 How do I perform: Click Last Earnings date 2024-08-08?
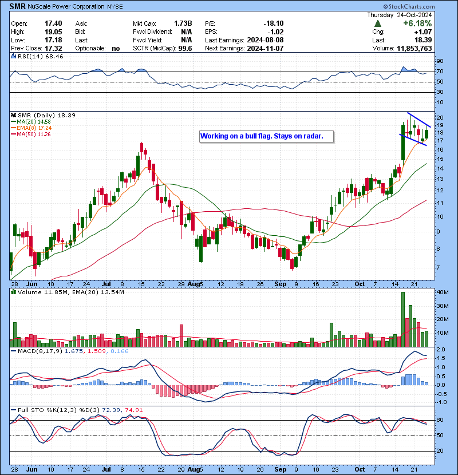pos(265,39)
